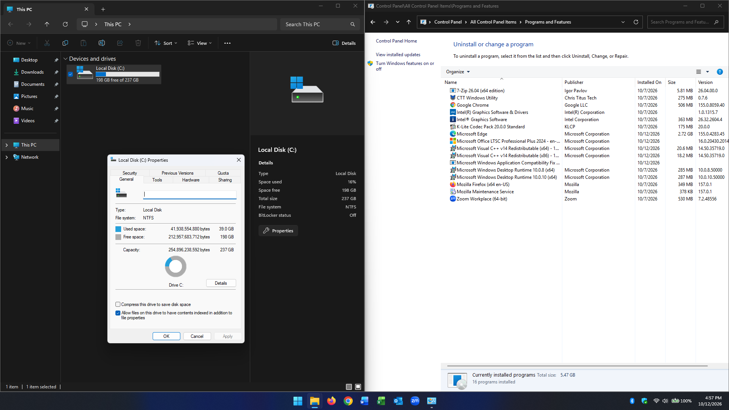Launch Zoom from the taskbar
The width and height of the screenshot is (729, 410).
(415, 401)
